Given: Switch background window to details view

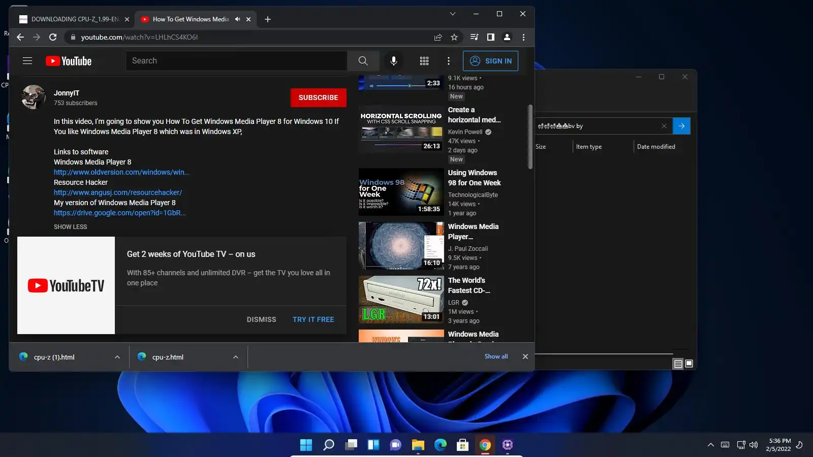Looking at the screenshot, I should point(678,364).
